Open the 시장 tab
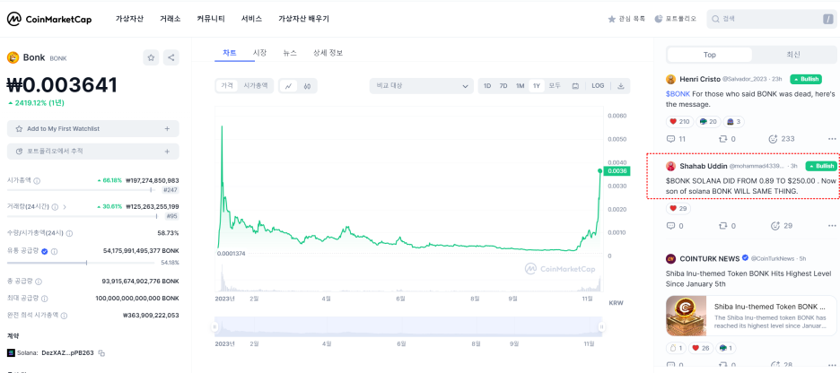840x373 pixels. pos(260,53)
